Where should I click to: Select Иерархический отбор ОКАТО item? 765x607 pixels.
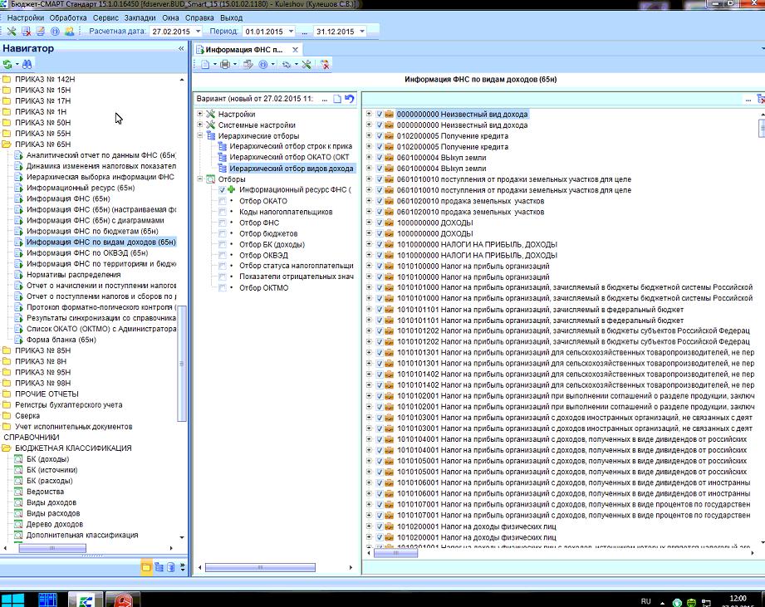pyautogui.click(x=289, y=157)
